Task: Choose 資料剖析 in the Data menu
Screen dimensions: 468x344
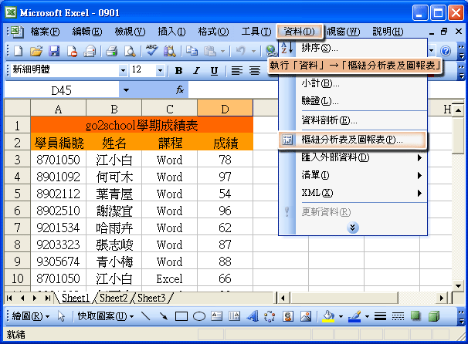Action: tap(352, 120)
